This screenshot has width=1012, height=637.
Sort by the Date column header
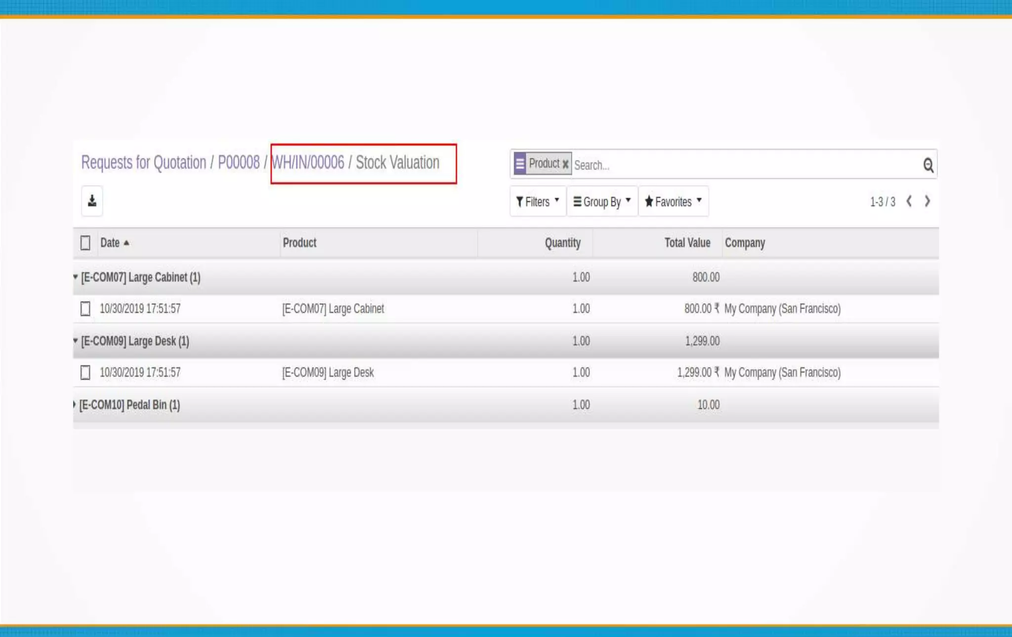point(110,243)
